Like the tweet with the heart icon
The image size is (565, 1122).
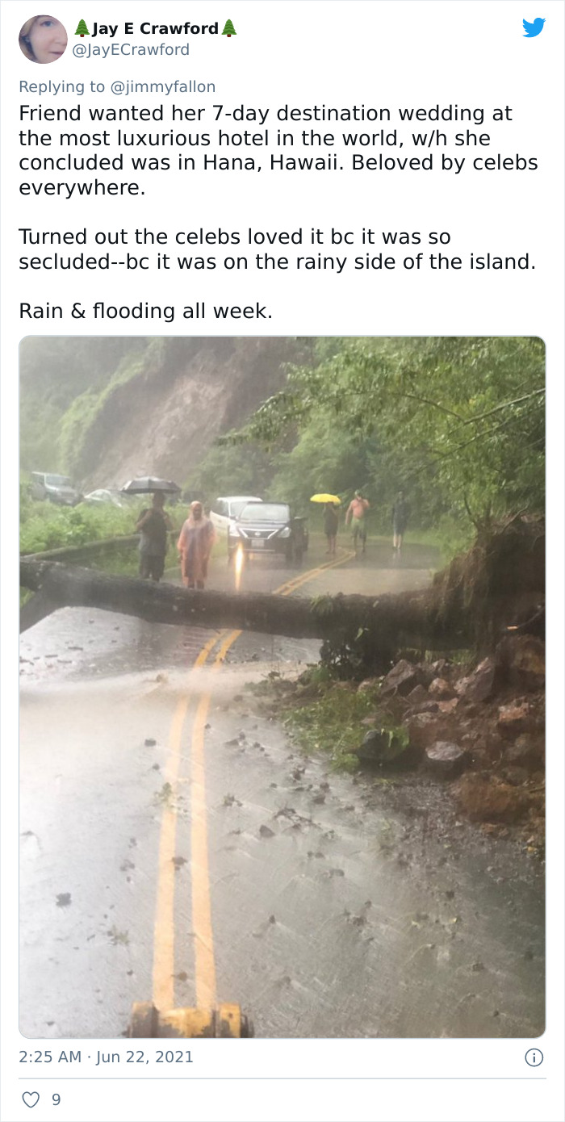[31, 1099]
